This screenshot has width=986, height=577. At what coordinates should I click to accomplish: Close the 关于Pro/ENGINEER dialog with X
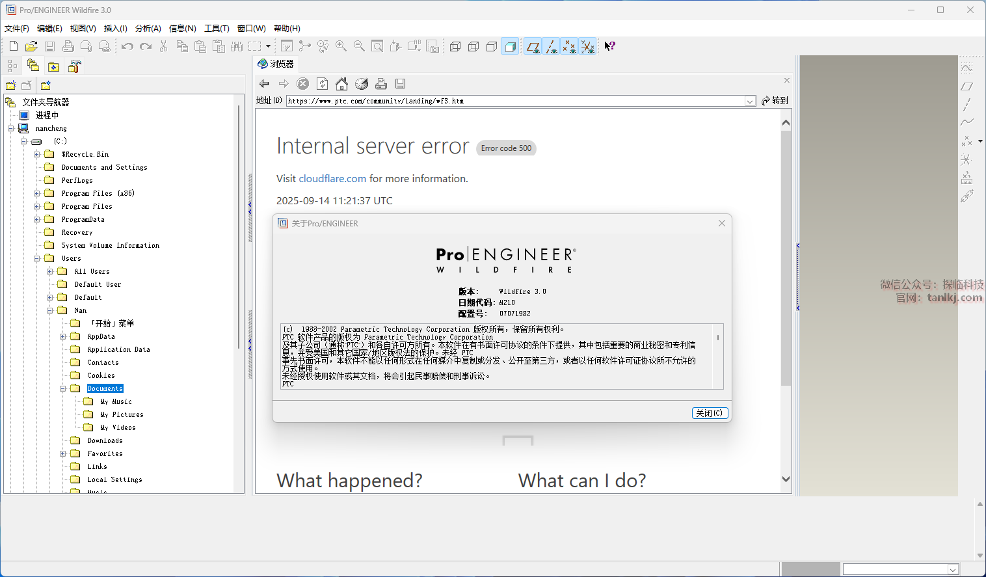click(x=722, y=223)
